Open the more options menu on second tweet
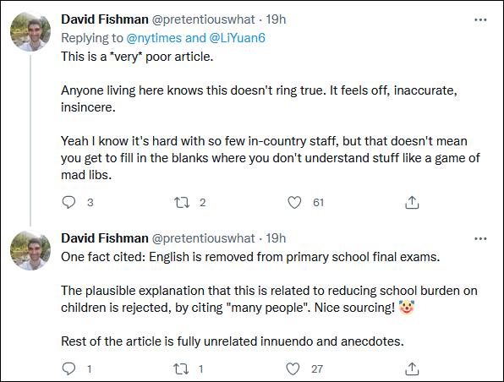 (480, 238)
